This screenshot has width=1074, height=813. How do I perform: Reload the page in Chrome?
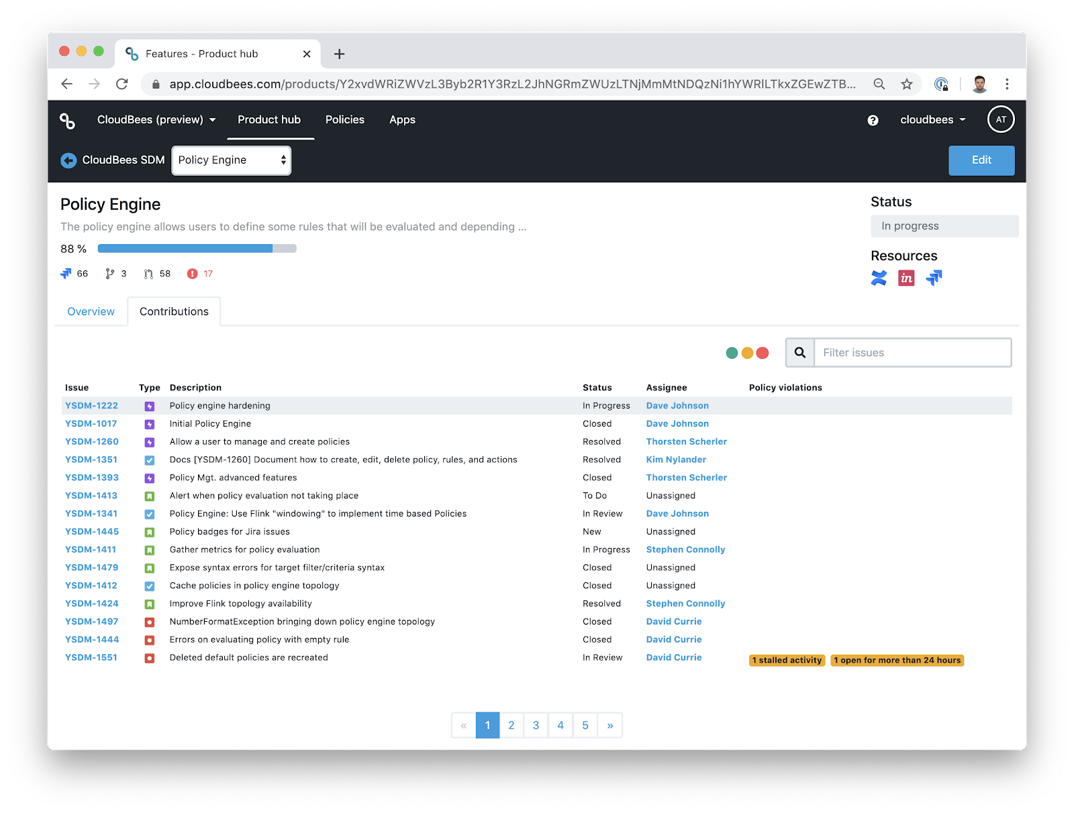point(121,84)
